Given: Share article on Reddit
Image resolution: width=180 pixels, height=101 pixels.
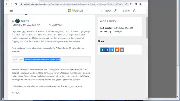Looking at the screenshot, I should pos(117,50).
